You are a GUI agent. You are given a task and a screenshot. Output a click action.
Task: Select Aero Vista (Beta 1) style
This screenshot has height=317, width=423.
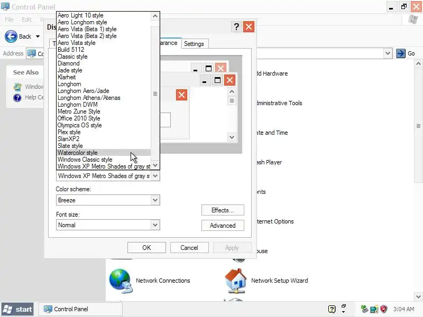pyautogui.click(x=104, y=29)
